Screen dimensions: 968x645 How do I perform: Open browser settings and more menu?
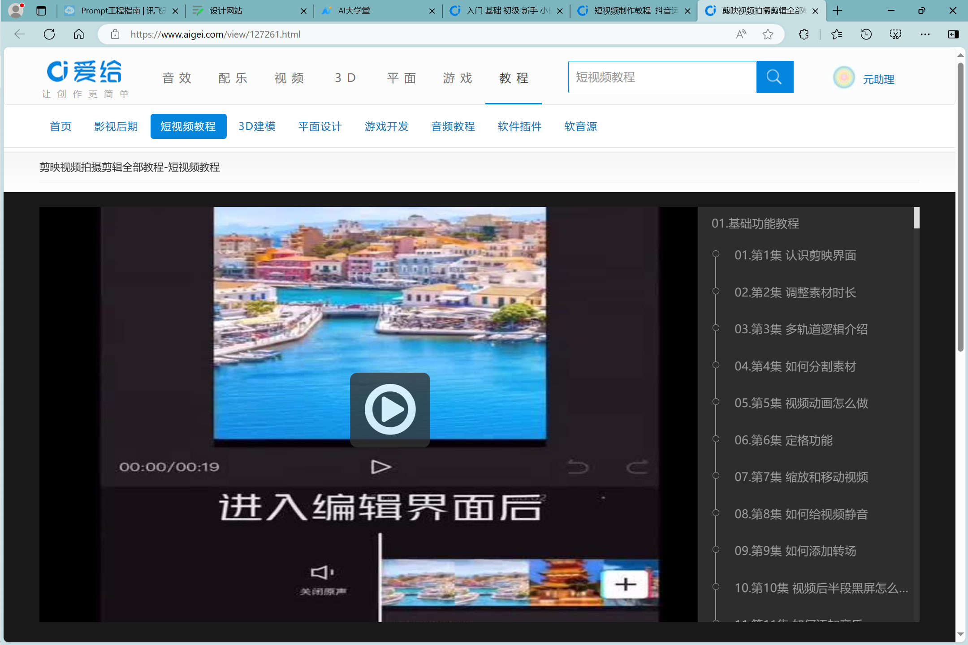tap(925, 34)
